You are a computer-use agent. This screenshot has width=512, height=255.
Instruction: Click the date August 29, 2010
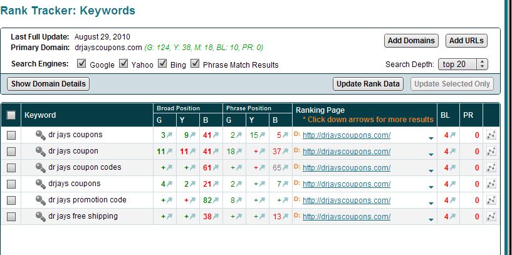tap(102, 36)
